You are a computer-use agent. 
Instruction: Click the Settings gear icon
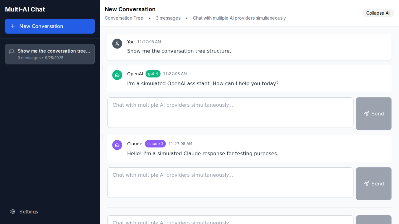click(x=13, y=212)
